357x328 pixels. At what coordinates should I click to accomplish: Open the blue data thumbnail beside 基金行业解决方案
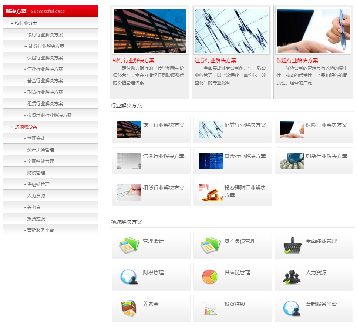click(211, 161)
